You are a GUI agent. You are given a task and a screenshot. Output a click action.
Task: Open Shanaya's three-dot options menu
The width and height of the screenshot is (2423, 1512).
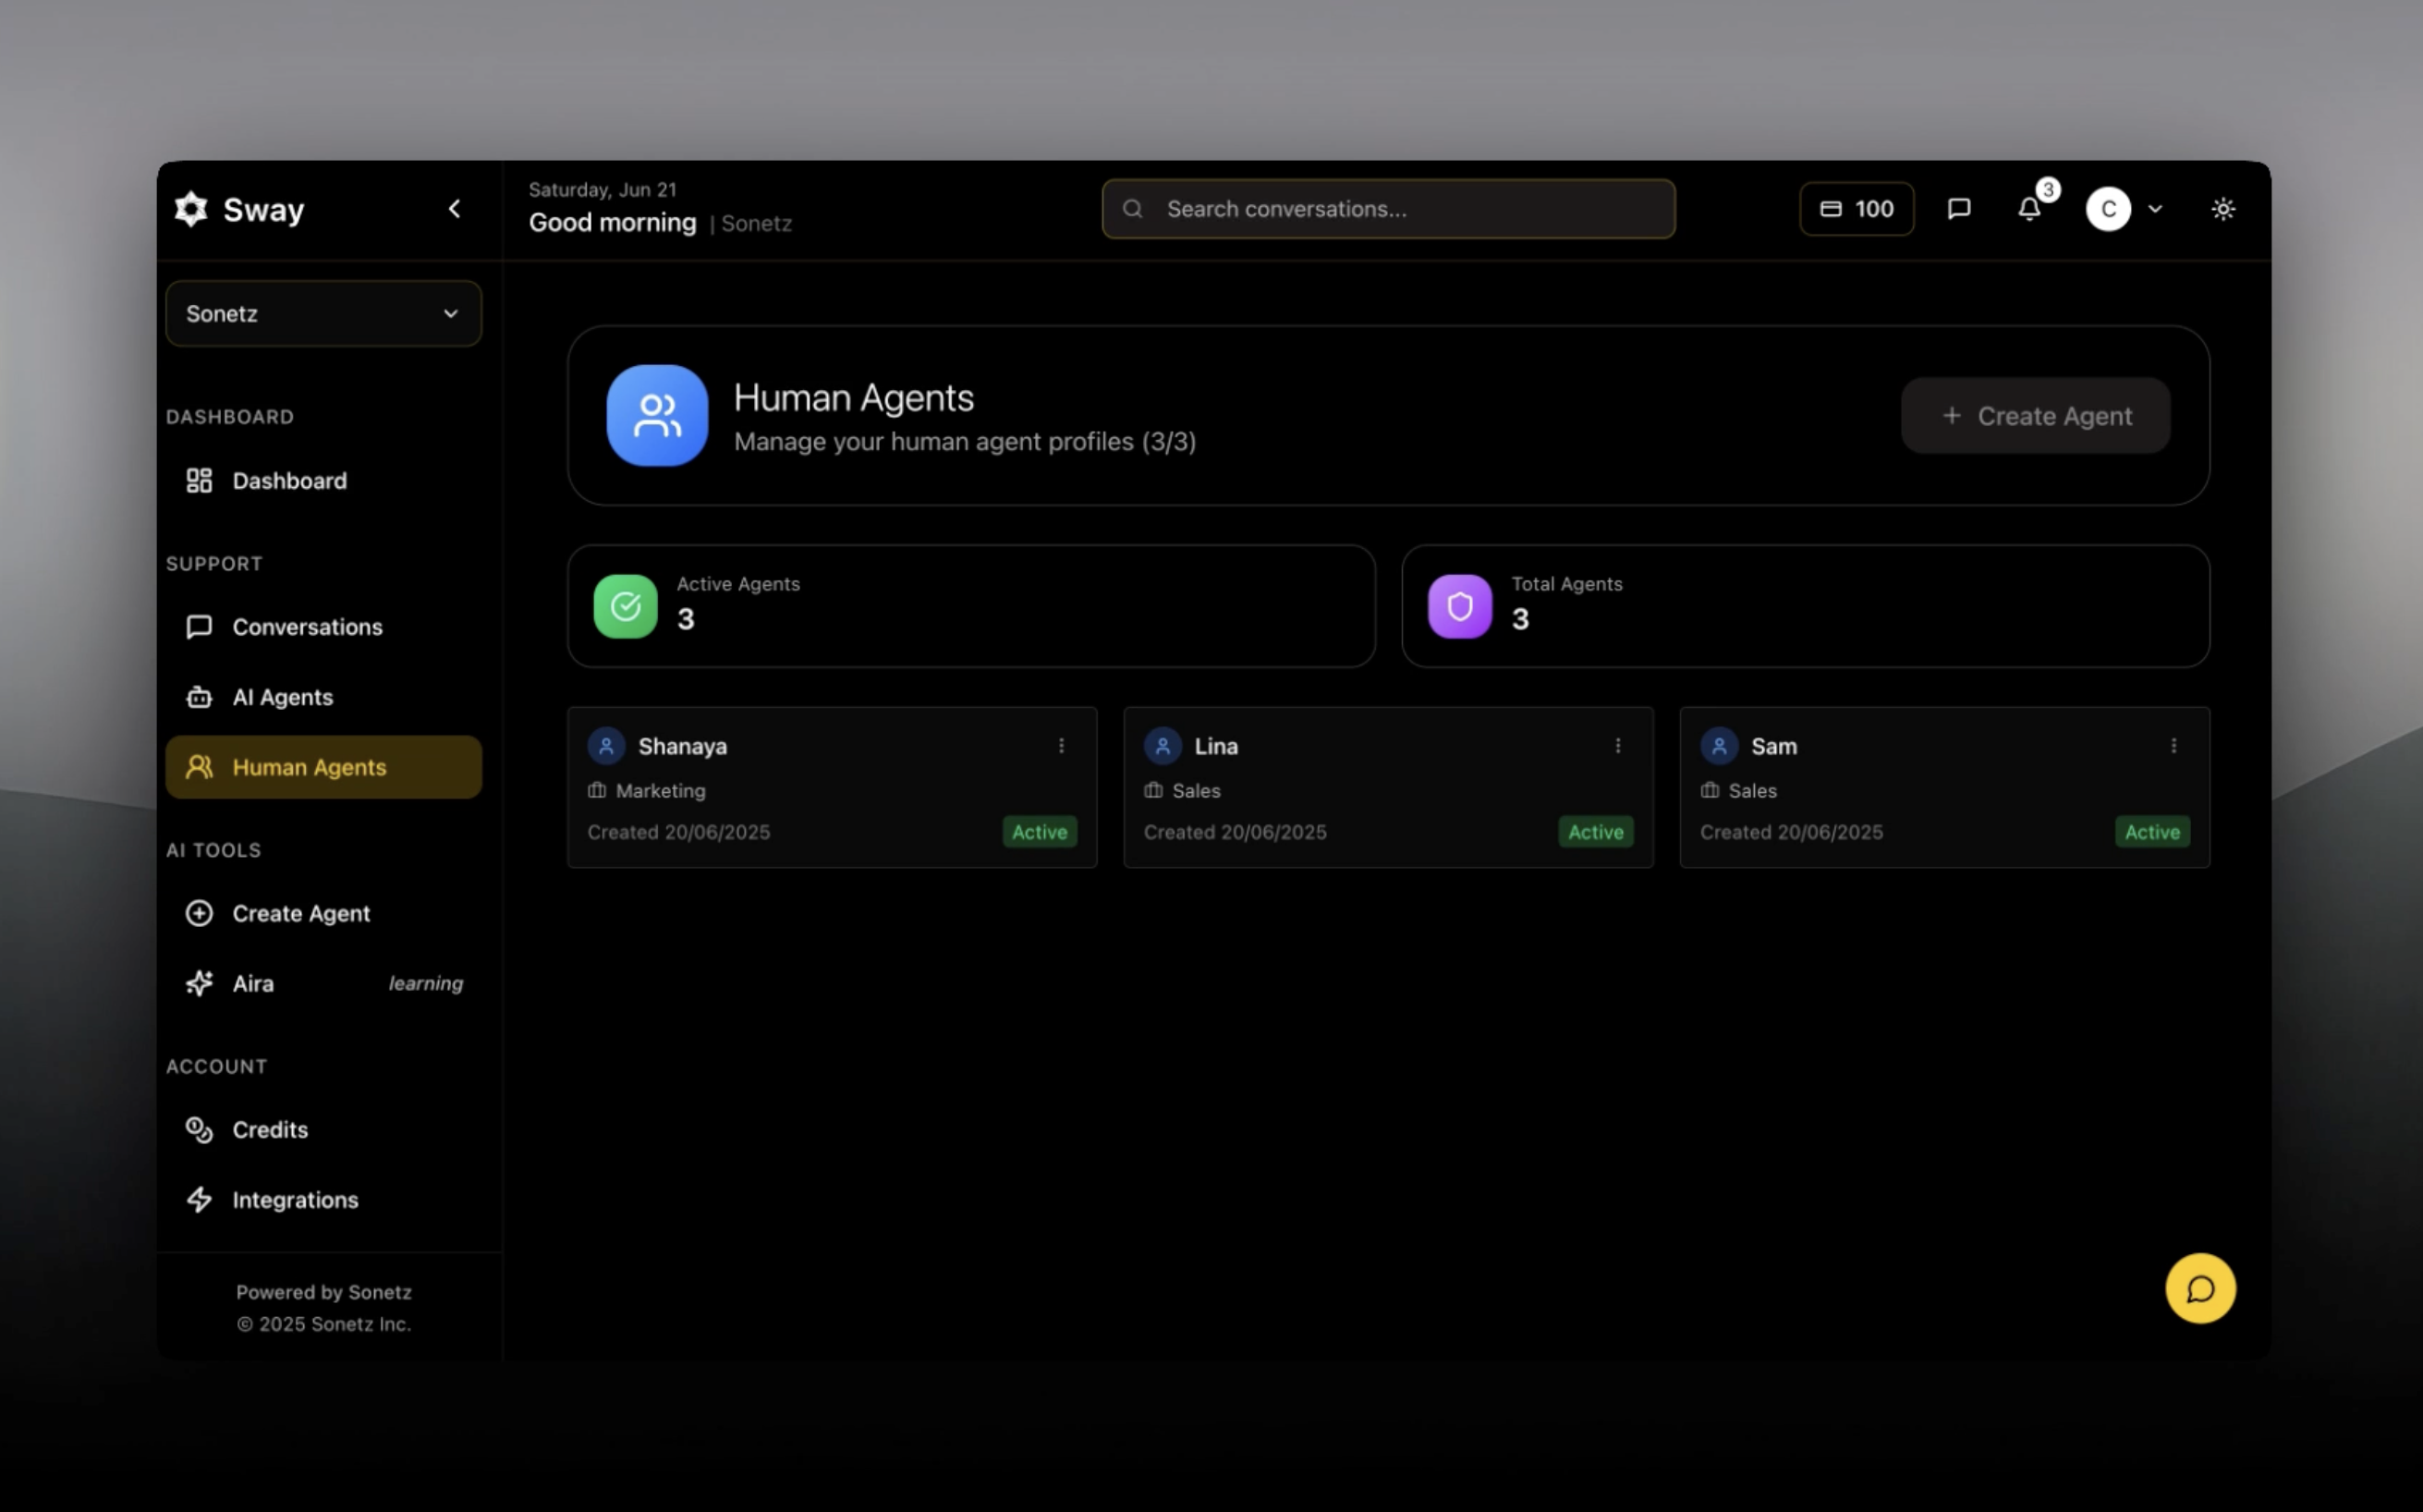tap(1061, 746)
